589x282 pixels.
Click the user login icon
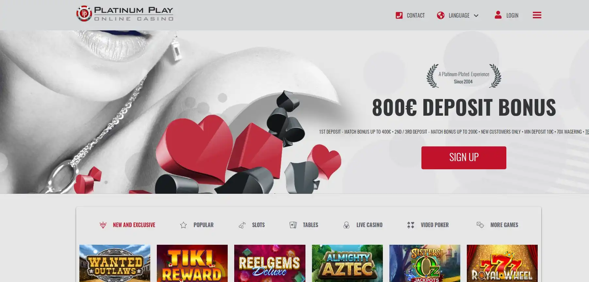[x=498, y=15]
